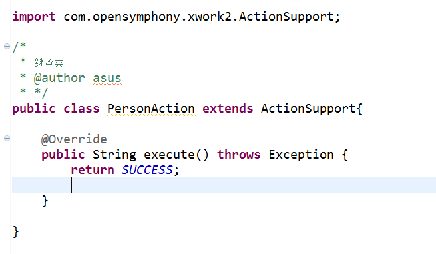Click the throws keyword
Viewport: 436px width, 254px height.
tap(239, 155)
